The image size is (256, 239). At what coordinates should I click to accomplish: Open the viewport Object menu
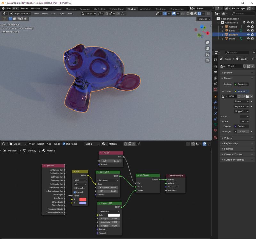coord(62,14)
